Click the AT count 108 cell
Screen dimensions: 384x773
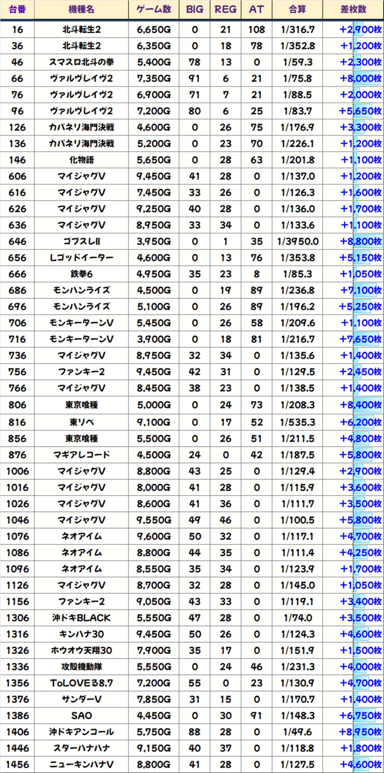coord(257,30)
